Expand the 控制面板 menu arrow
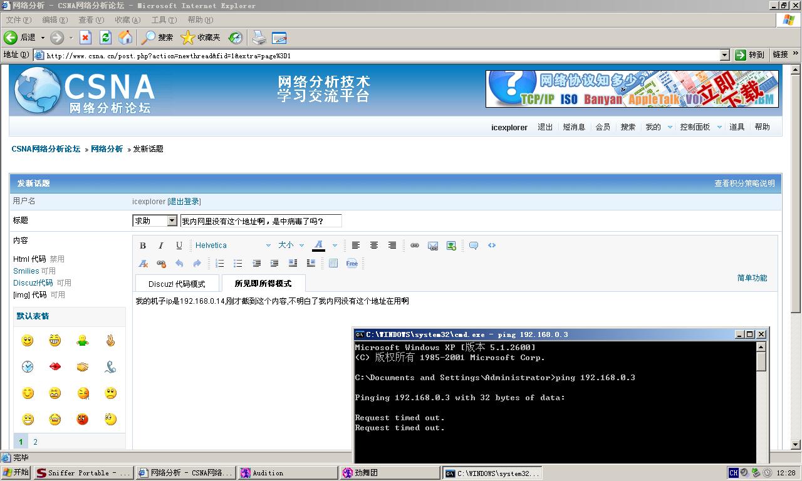This screenshot has height=481, width=802. 719,127
